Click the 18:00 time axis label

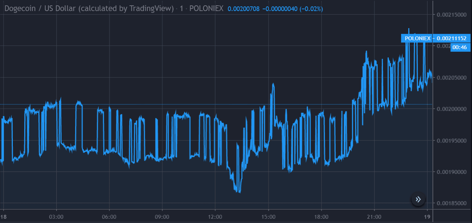[x=321, y=217]
